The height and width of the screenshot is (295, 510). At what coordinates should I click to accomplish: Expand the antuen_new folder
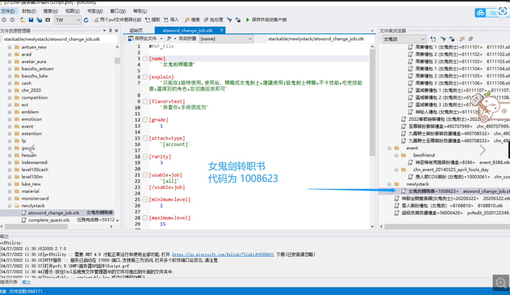point(9,47)
